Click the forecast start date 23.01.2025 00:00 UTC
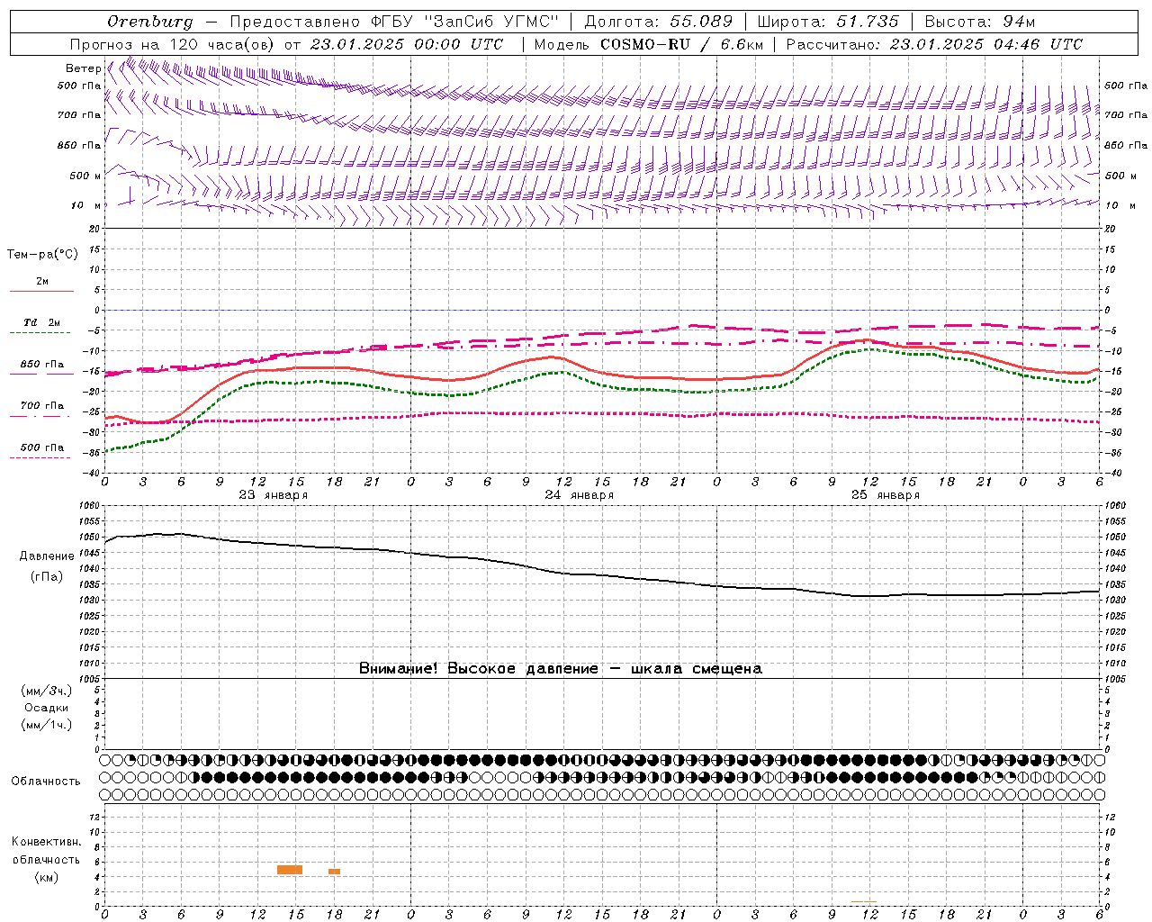The image size is (1152, 922). (x=407, y=44)
